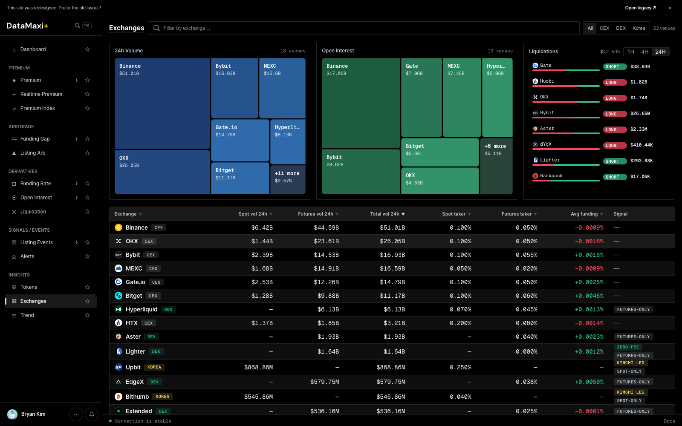Image resolution: width=682 pixels, height=426 pixels.
Task: Expand the Funding Rate submenu chevron
Action: (x=77, y=184)
